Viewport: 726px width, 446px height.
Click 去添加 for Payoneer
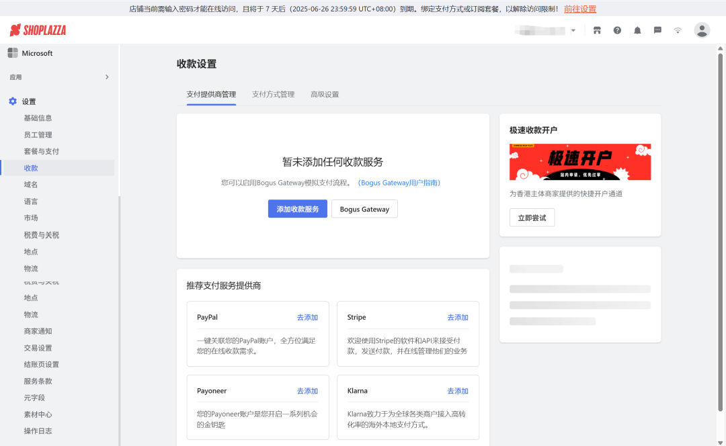pos(307,391)
